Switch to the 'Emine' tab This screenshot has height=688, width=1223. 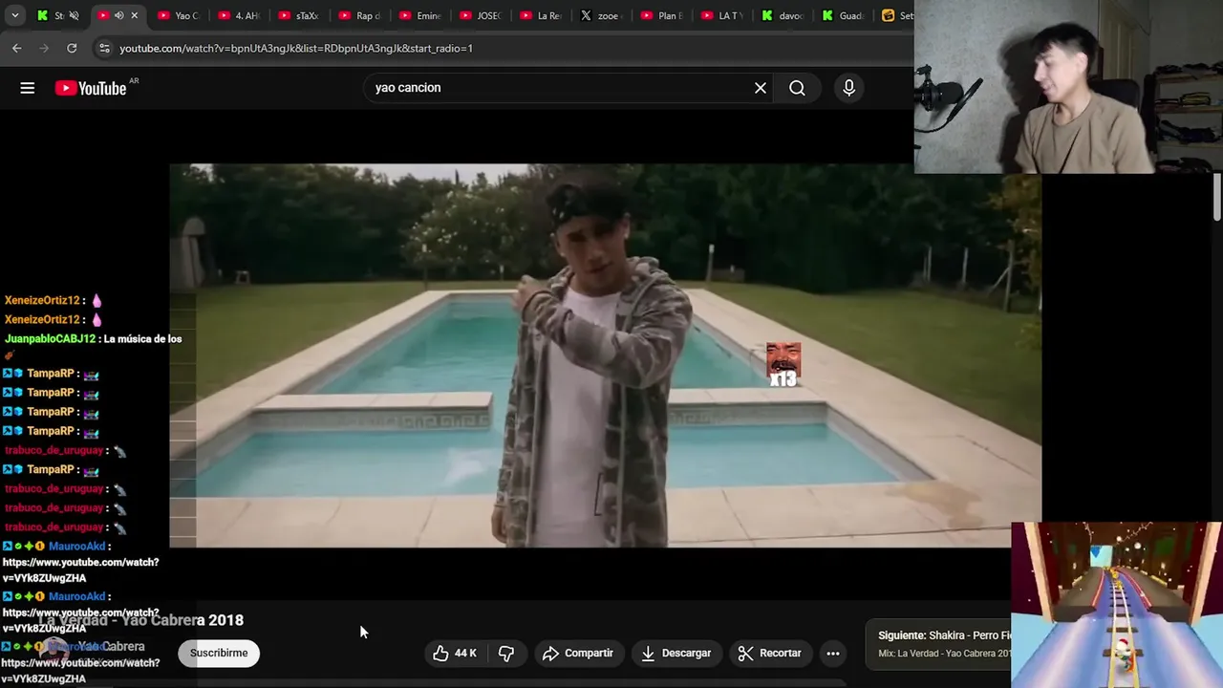419,15
